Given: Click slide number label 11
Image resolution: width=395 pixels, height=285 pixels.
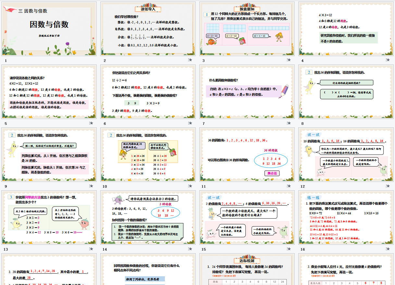Looking at the screenshot, I should [x=204, y=186].
